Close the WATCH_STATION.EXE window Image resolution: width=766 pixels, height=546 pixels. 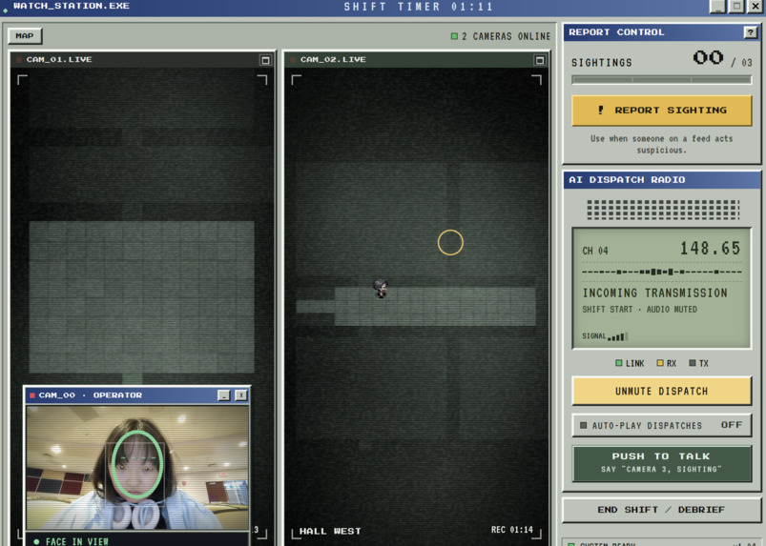click(756, 6)
